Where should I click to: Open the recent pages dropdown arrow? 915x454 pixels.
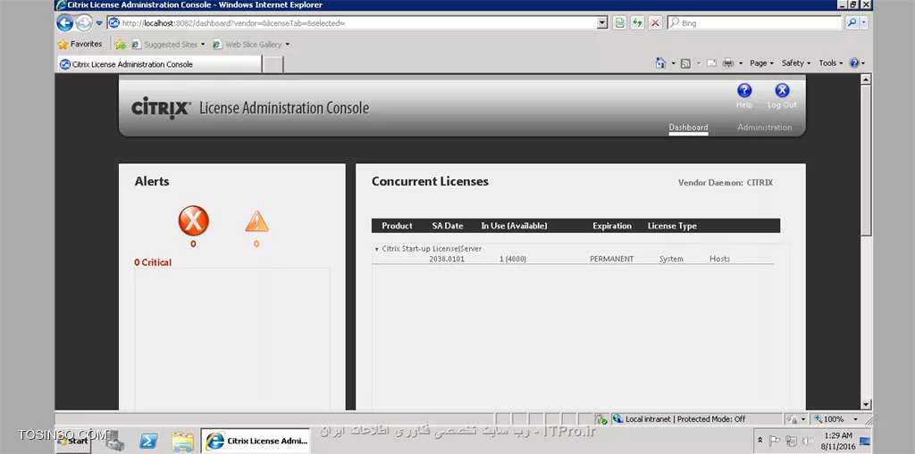98,23
